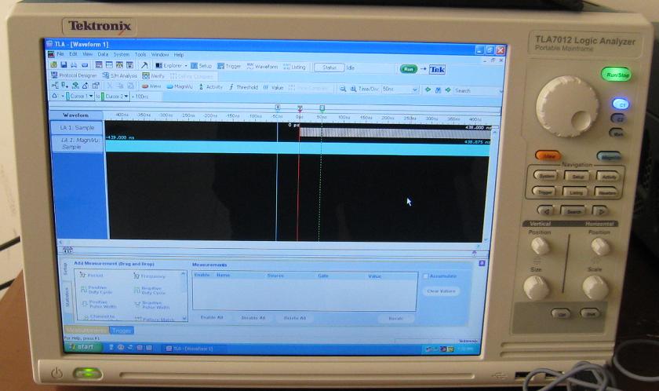Click the Verify toolbar icon
659x391 pixels.
(154, 76)
